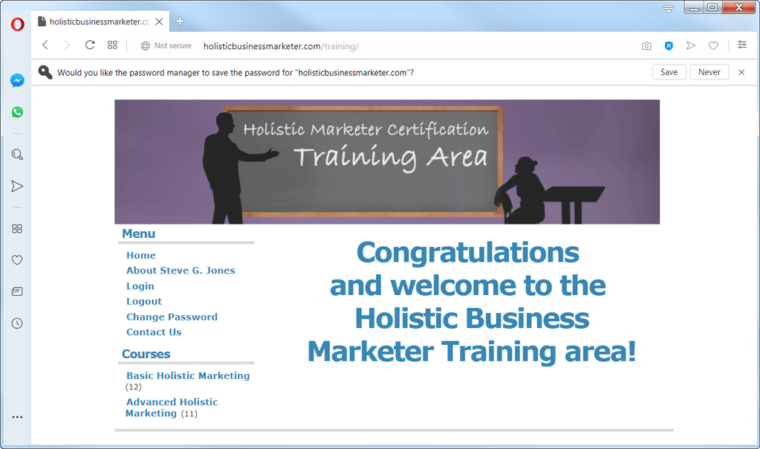
Task: Open Basic Holistic Marketing course
Action: point(187,375)
